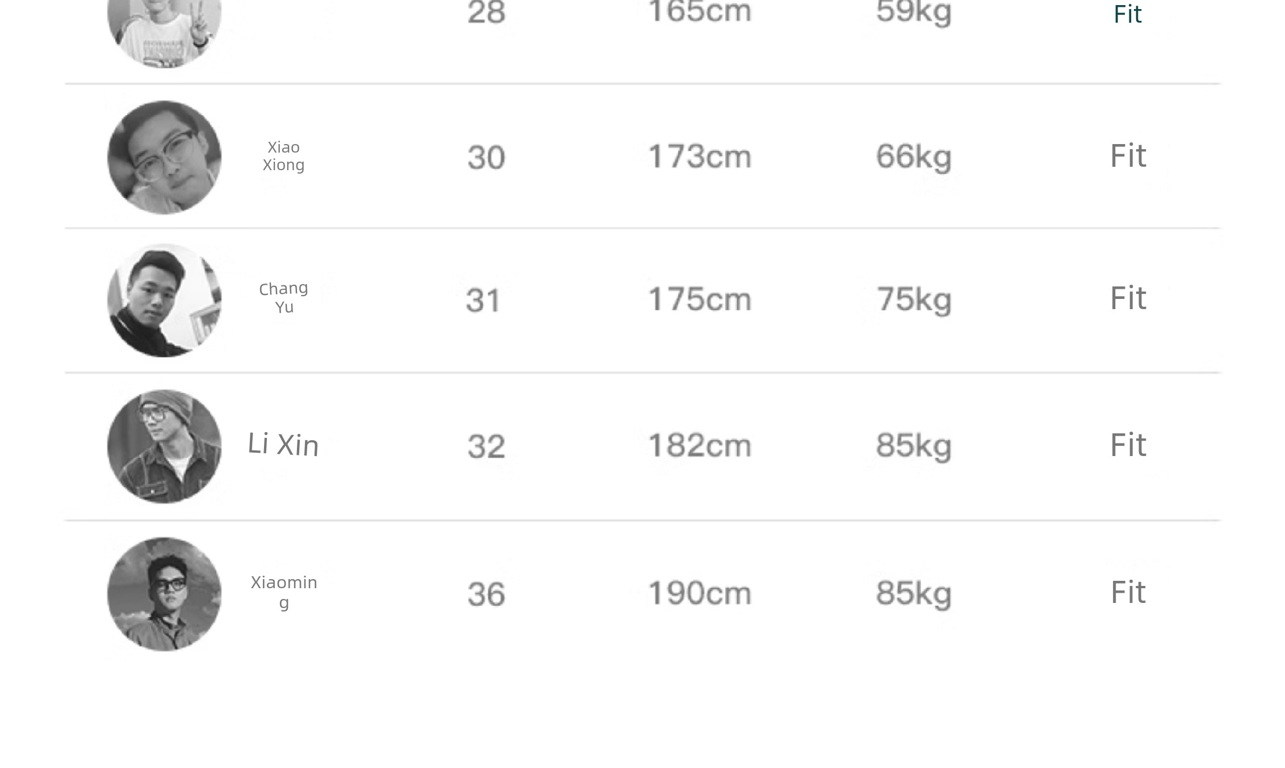Click the 182cm height value
The image size is (1285, 768).
tap(700, 445)
